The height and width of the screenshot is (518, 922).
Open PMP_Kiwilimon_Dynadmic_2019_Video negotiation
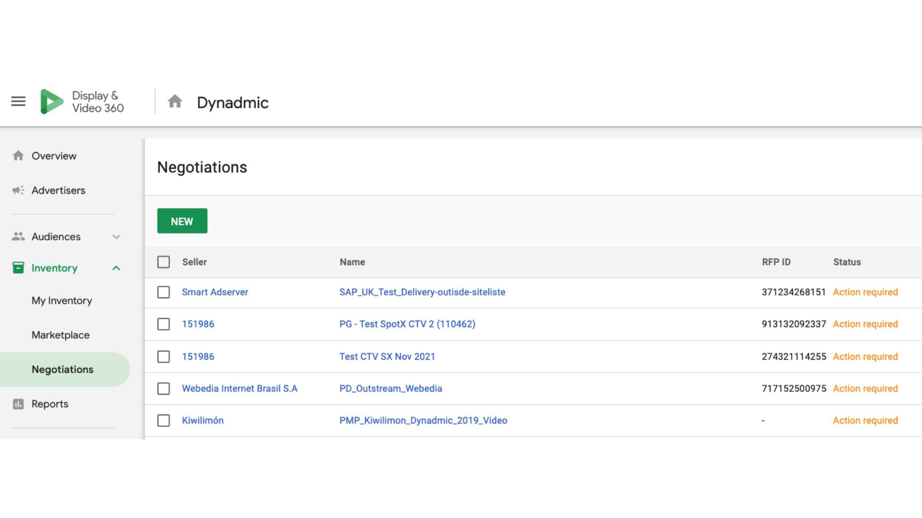point(423,421)
